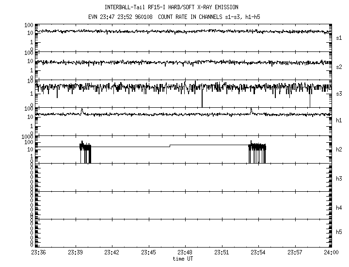Screen dimensions: 349x267
Task: Click the INTERBALL-Tail RF15-I plot title
Action: pos(171,7)
